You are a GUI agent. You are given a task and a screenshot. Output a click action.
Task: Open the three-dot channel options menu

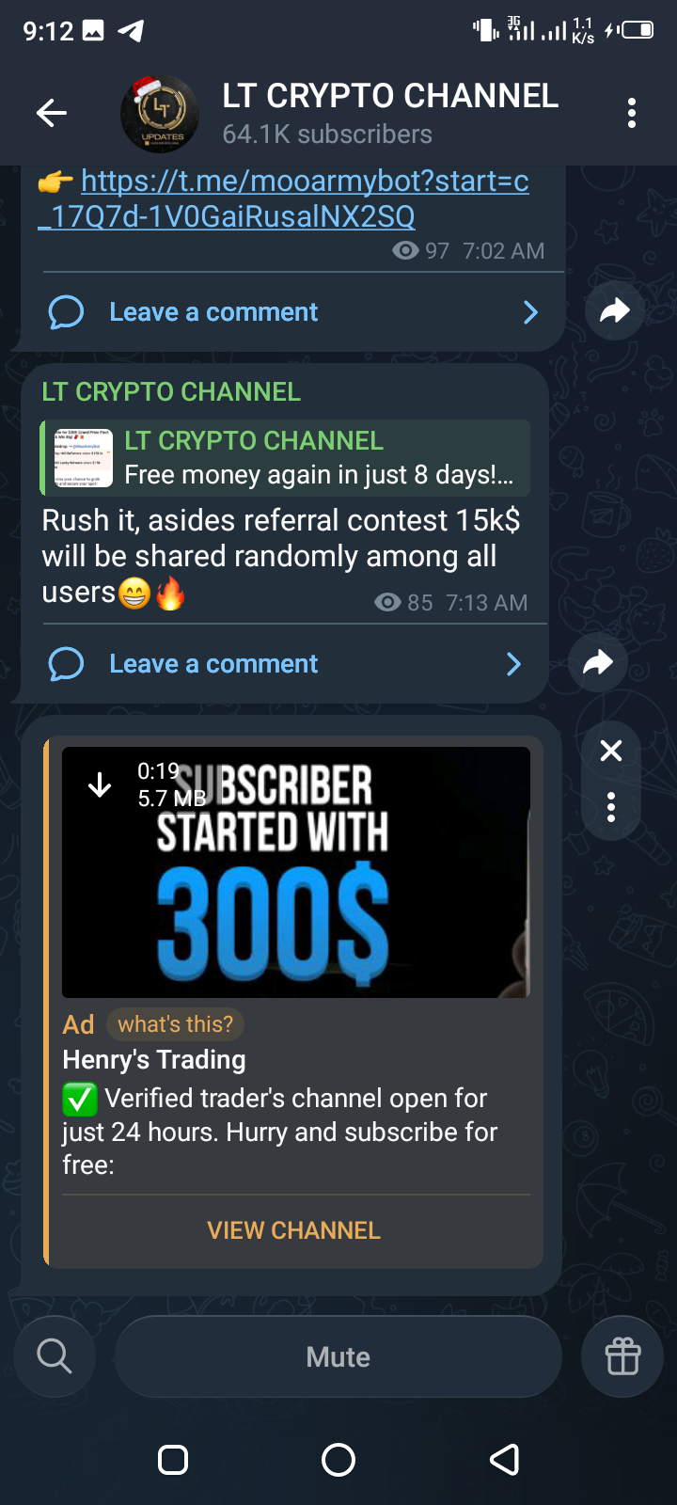click(632, 113)
